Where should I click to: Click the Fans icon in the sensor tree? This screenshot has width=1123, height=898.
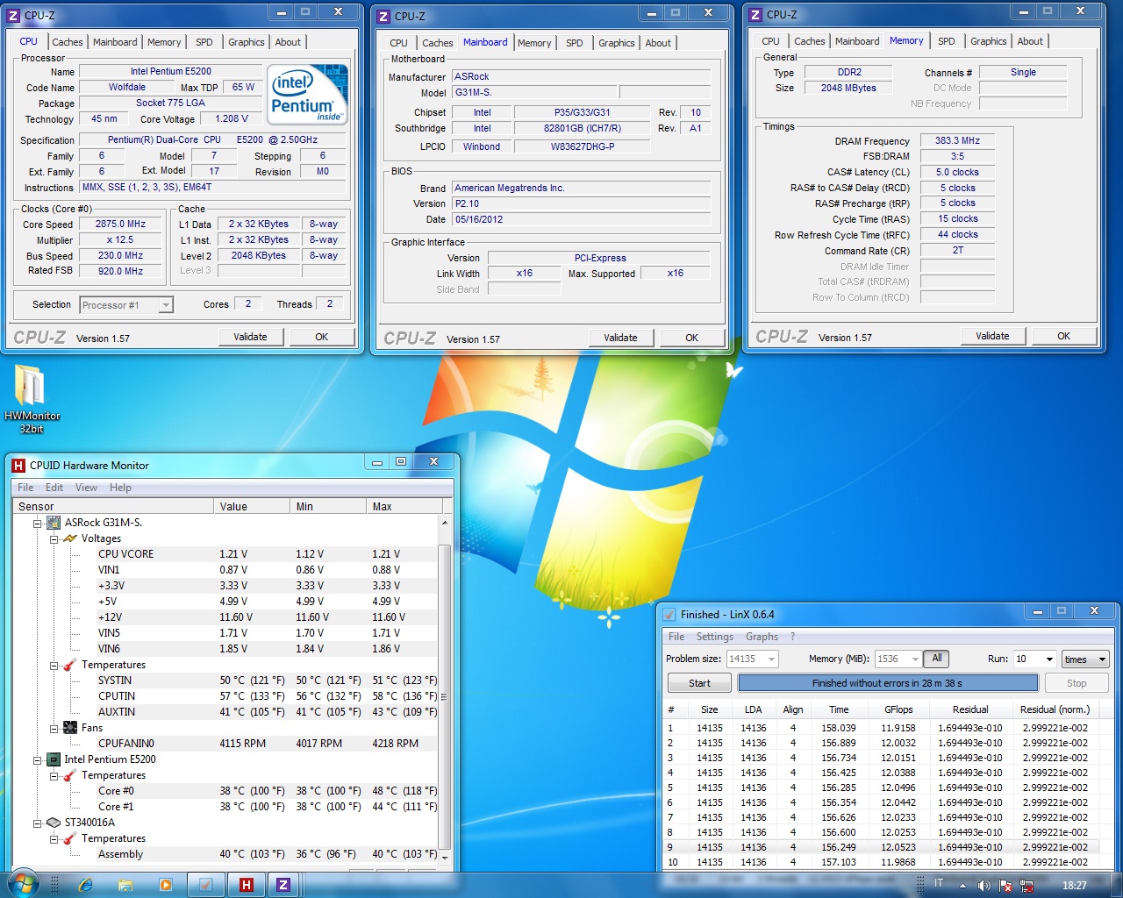(x=70, y=728)
